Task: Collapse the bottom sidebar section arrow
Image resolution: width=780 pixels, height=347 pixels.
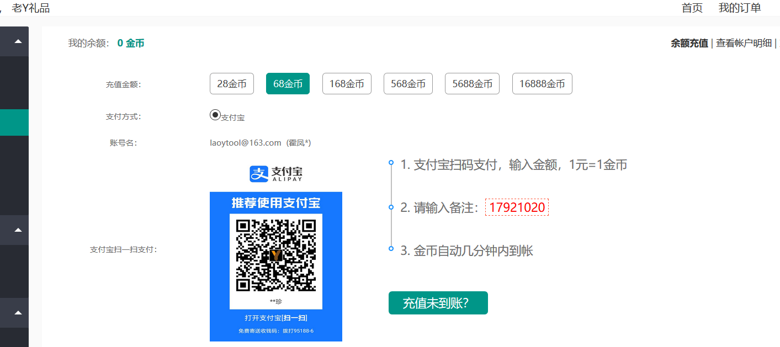Action: (18, 313)
